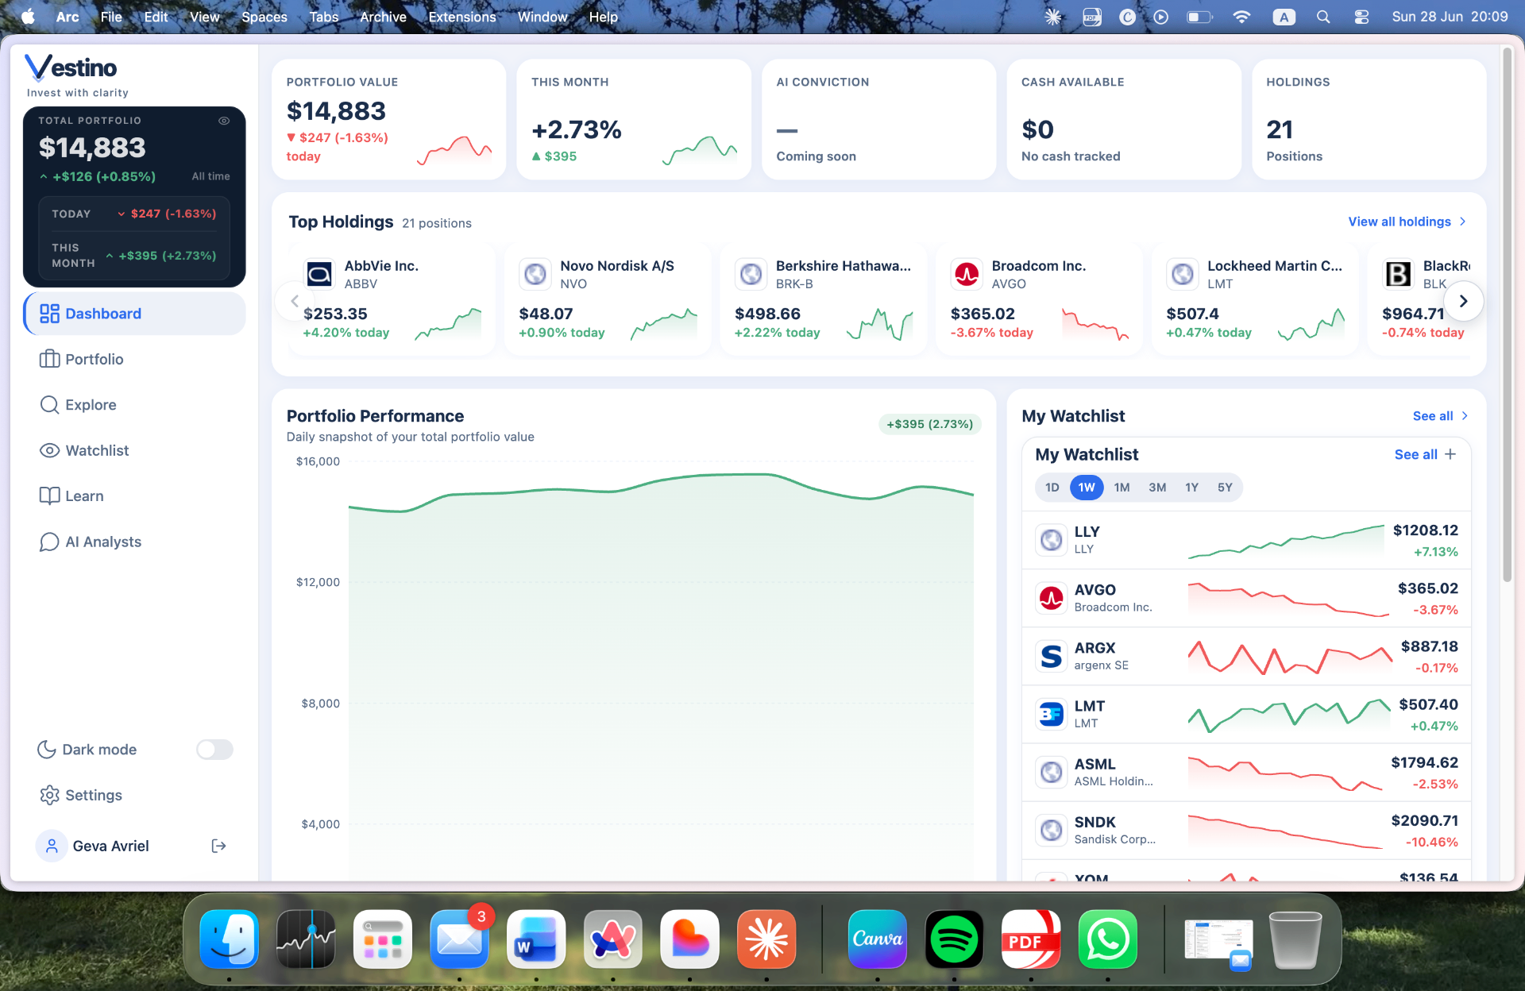Open the Extensions menu
This screenshot has height=991, width=1525.
(461, 17)
